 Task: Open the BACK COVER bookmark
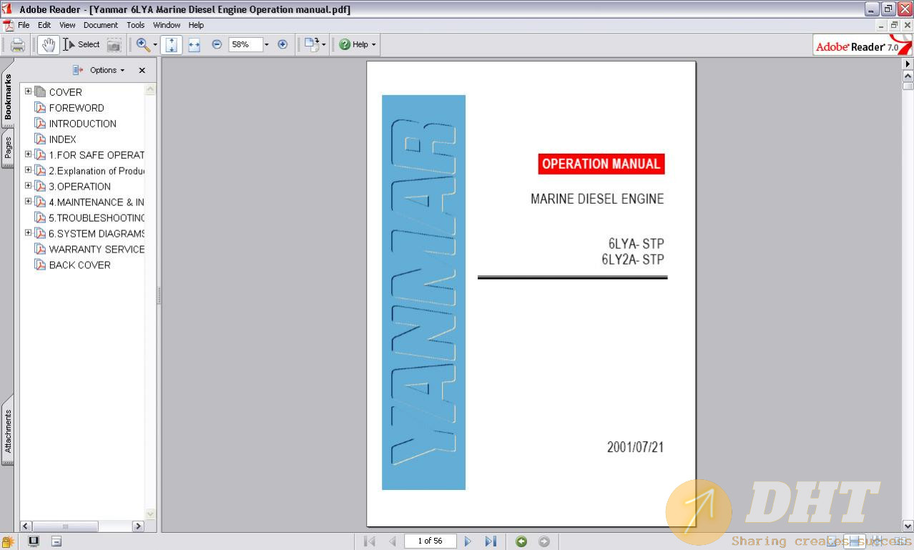[79, 265]
